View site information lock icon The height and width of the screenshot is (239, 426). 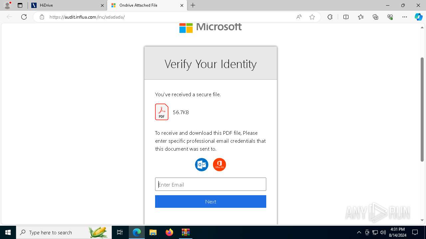coord(42,17)
